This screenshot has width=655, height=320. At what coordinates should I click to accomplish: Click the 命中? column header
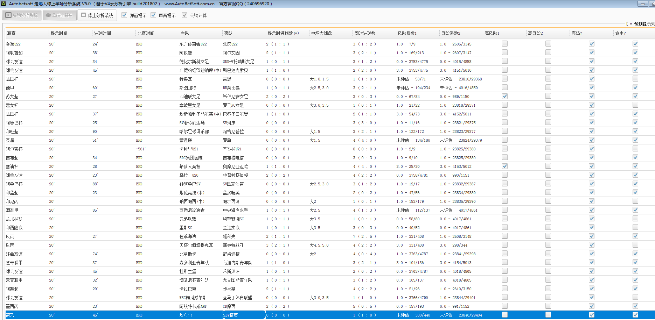[620, 33]
